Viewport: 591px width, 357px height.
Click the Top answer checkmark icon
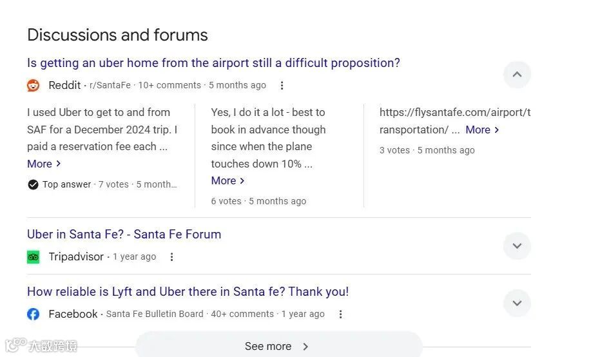click(x=33, y=185)
